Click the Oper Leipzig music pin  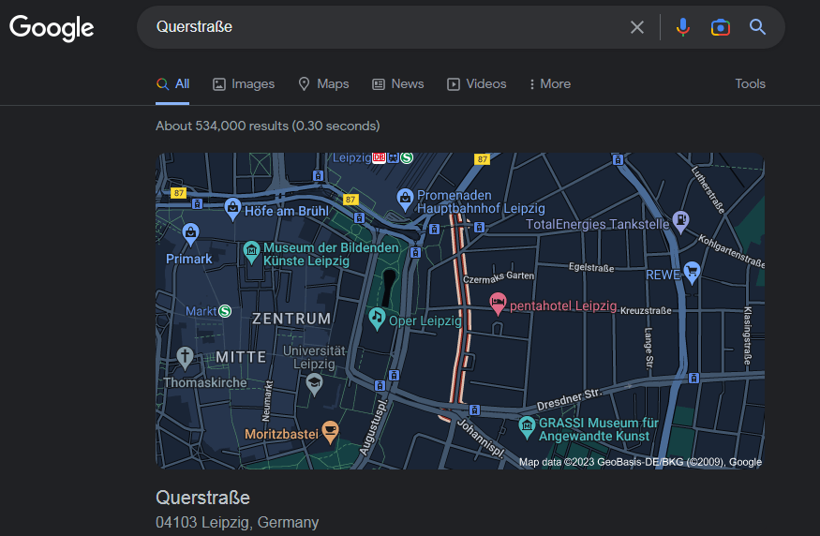[377, 319]
